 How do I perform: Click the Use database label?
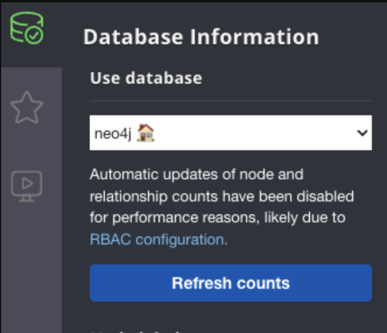pyautogui.click(x=146, y=78)
